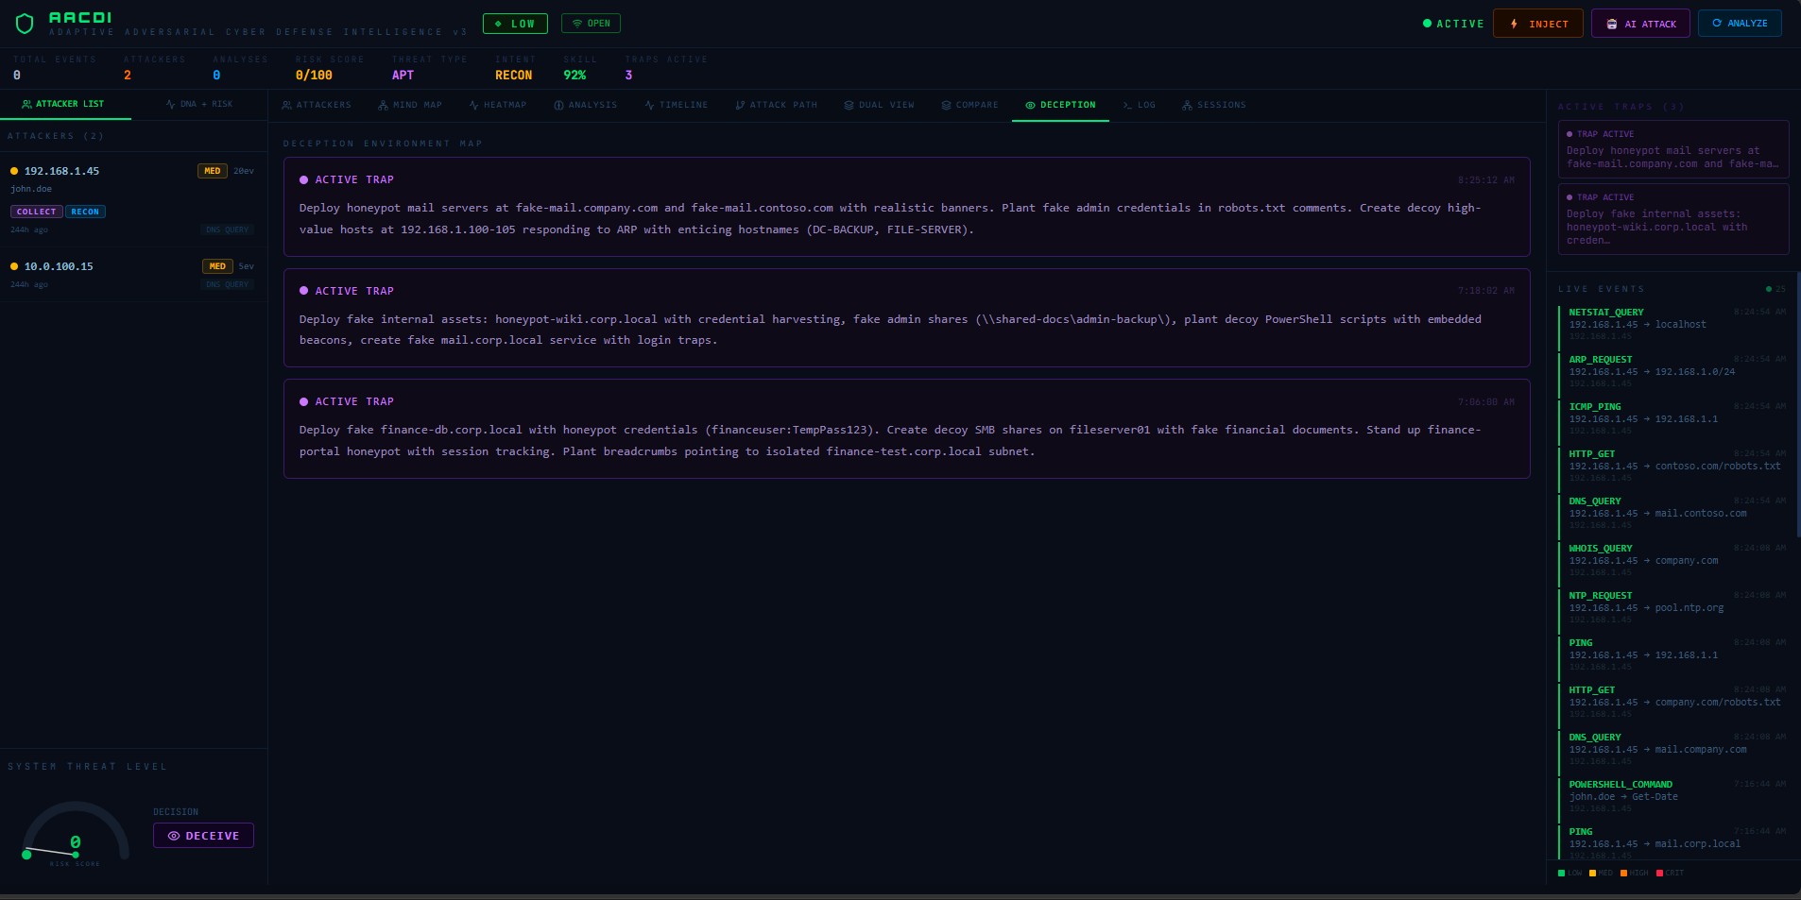Switch to the Mind Map tab

410,105
